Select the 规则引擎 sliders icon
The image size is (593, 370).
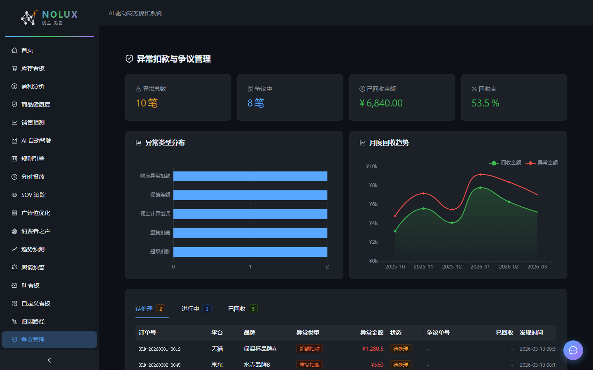tap(14, 159)
